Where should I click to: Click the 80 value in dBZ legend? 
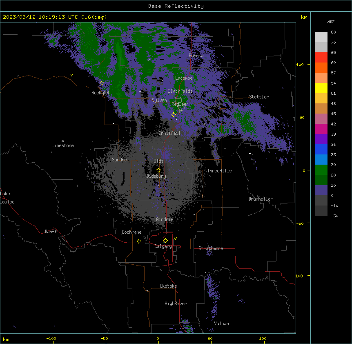[333, 32]
